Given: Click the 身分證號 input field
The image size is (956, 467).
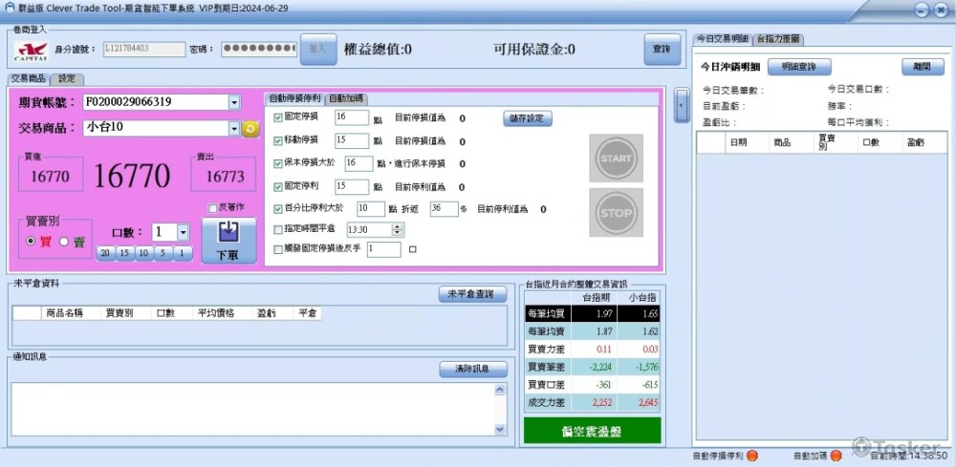Looking at the screenshot, I should pos(144,50).
